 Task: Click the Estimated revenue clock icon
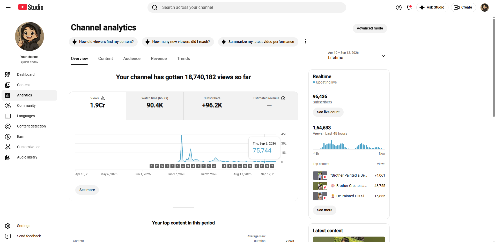click(283, 98)
